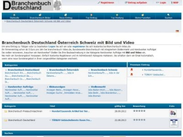Open Branchenbuch Österreich category

coord(64,70)
